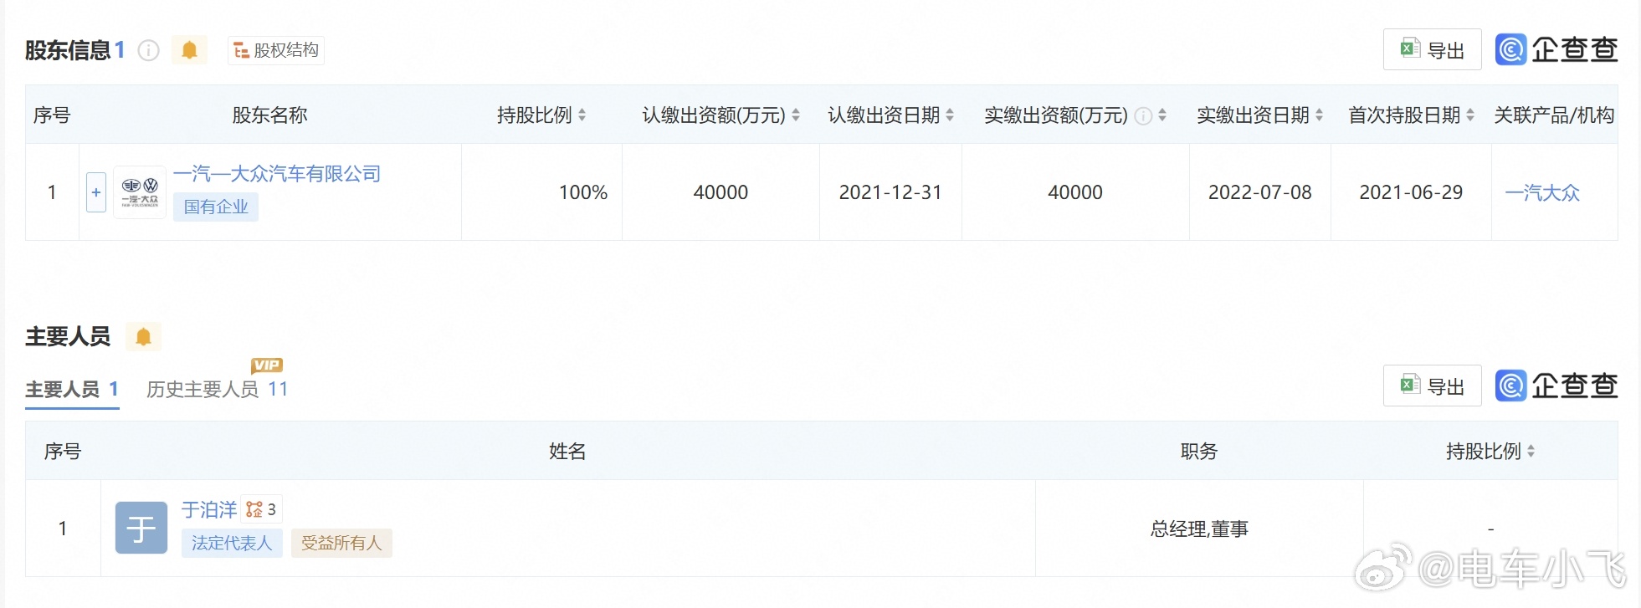Viewport: 1641px width, 608px height.
Task: Click the bell icon next to the 主要人员 heading
Action: [143, 336]
